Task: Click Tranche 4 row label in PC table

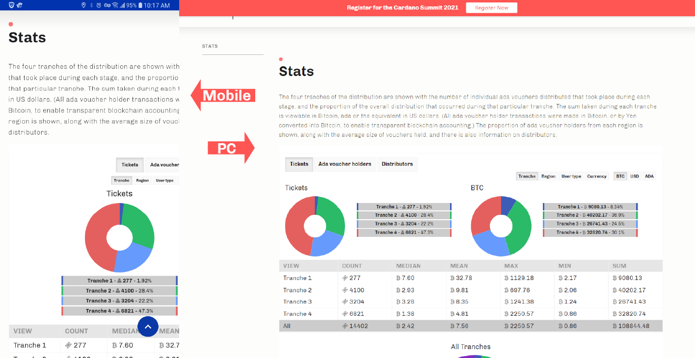Action: pyautogui.click(x=297, y=314)
